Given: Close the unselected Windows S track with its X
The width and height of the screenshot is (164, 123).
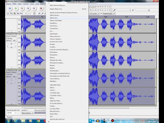Looking at the screenshot, I should [x=7, y=35].
